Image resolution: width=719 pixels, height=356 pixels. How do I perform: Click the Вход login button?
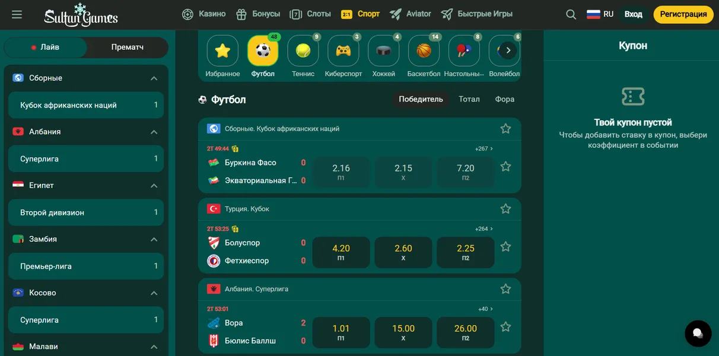coord(634,14)
